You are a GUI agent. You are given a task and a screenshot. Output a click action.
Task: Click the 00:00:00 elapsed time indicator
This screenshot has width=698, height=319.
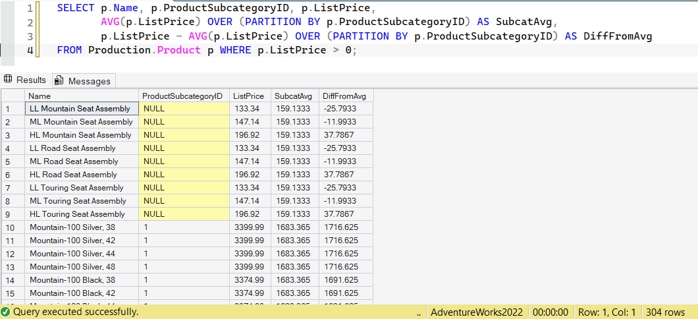pyautogui.click(x=550, y=312)
